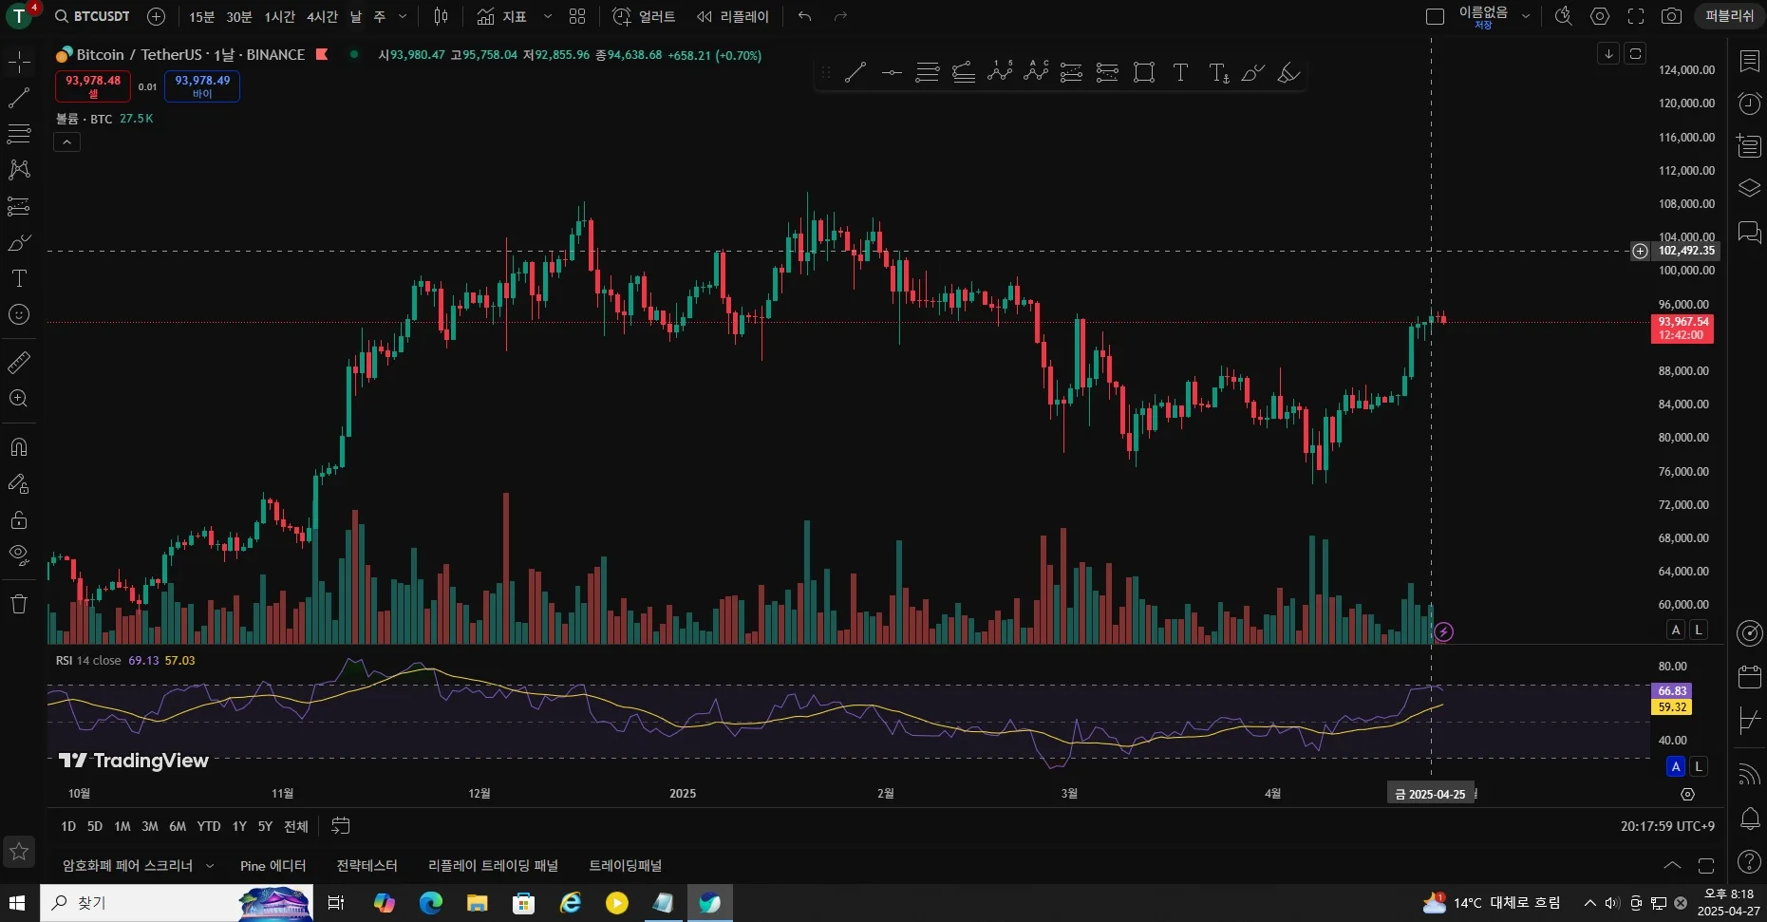Toggle hide all drawings eye icon

pos(19,555)
